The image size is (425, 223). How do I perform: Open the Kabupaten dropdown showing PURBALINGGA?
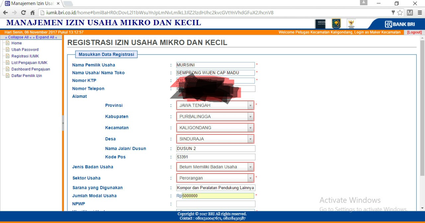[215, 116]
